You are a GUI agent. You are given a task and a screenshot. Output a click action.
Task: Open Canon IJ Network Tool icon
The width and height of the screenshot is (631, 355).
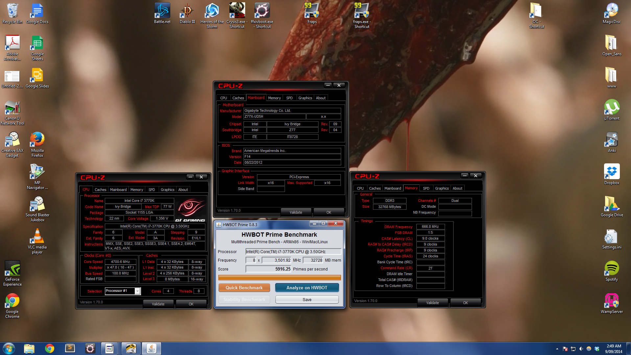[x=12, y=112]
